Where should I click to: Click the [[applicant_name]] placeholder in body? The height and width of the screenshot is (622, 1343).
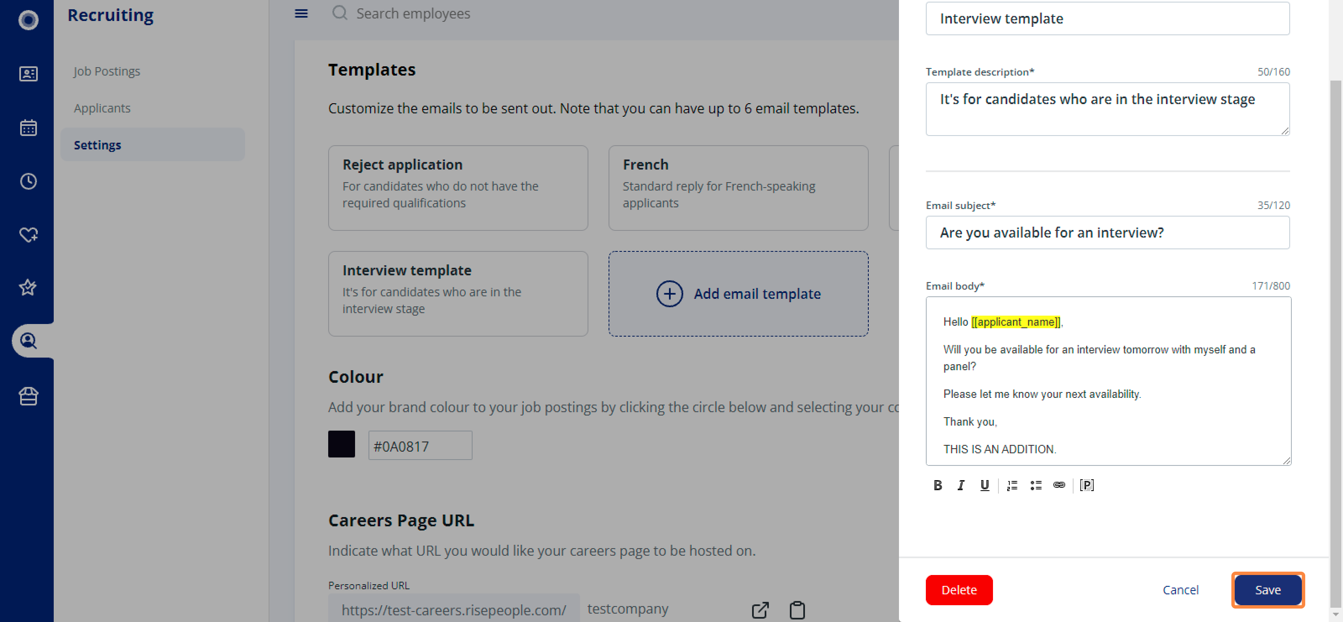pos(1016,321)
